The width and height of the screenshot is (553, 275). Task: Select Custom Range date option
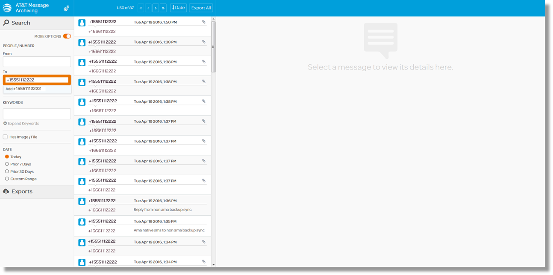point(7,179)
